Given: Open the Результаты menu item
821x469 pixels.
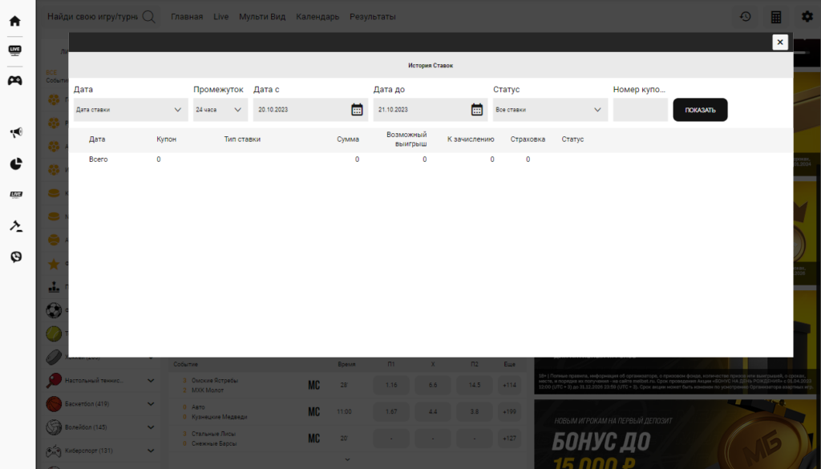Looking at the screenshot, I should click(373, 17).
